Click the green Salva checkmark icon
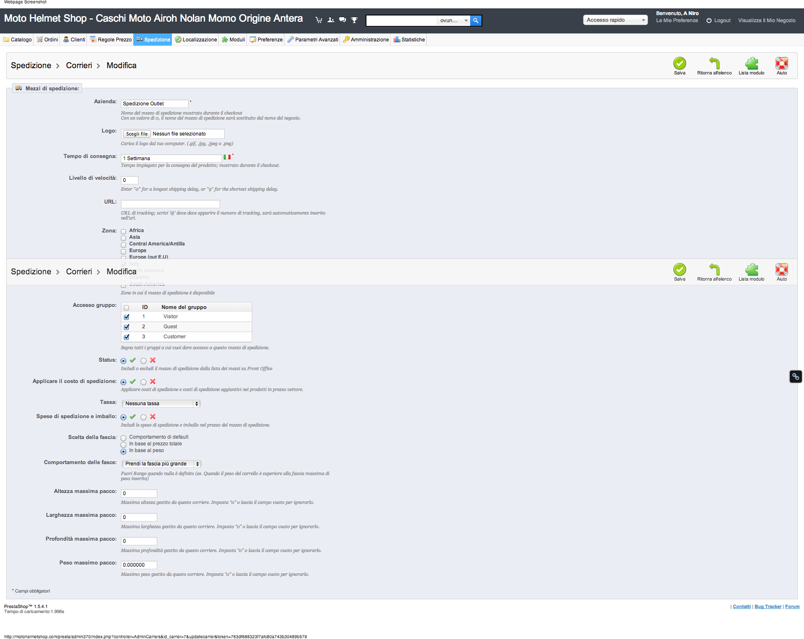 679,63
